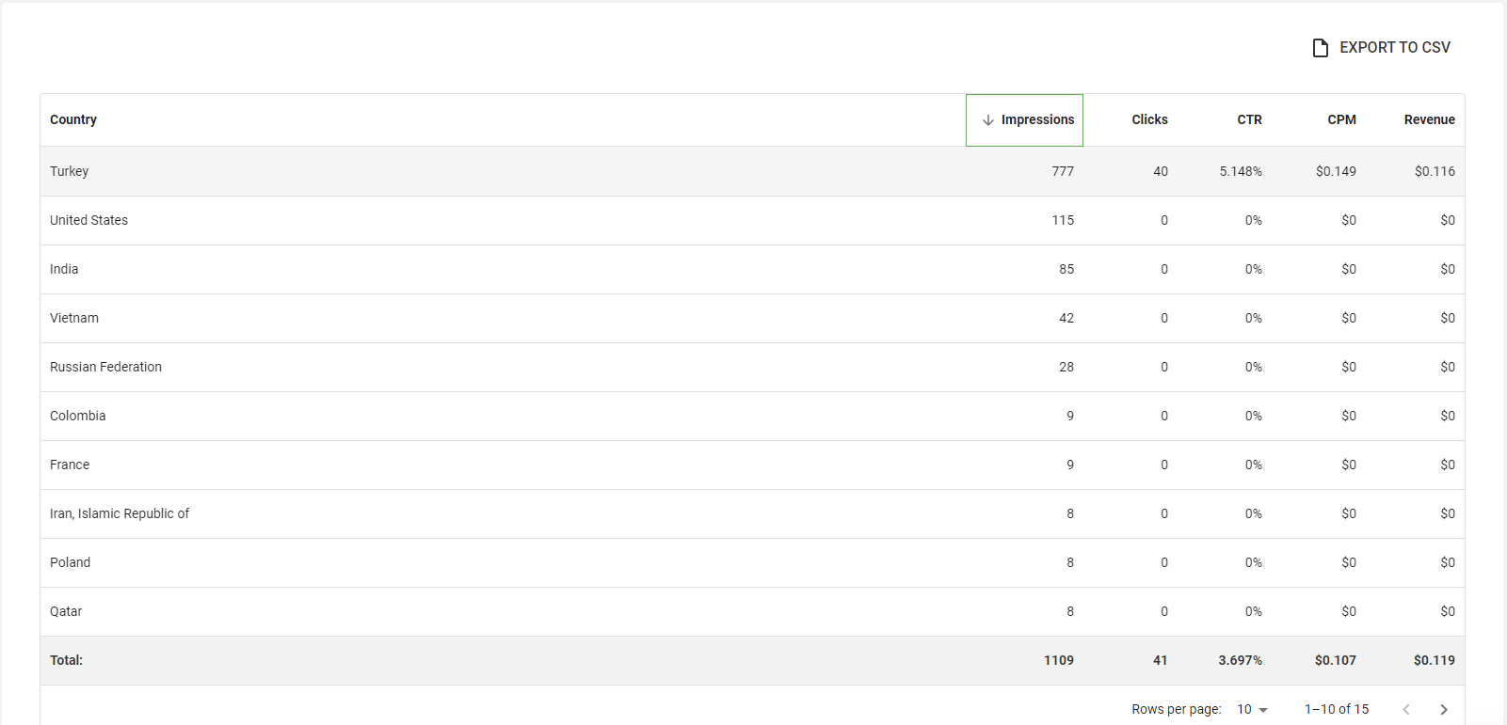Click the Turkey revenue value $0.116
Image resolution: width=1507 pixels, height=725 pixels.
point(1435,171)
